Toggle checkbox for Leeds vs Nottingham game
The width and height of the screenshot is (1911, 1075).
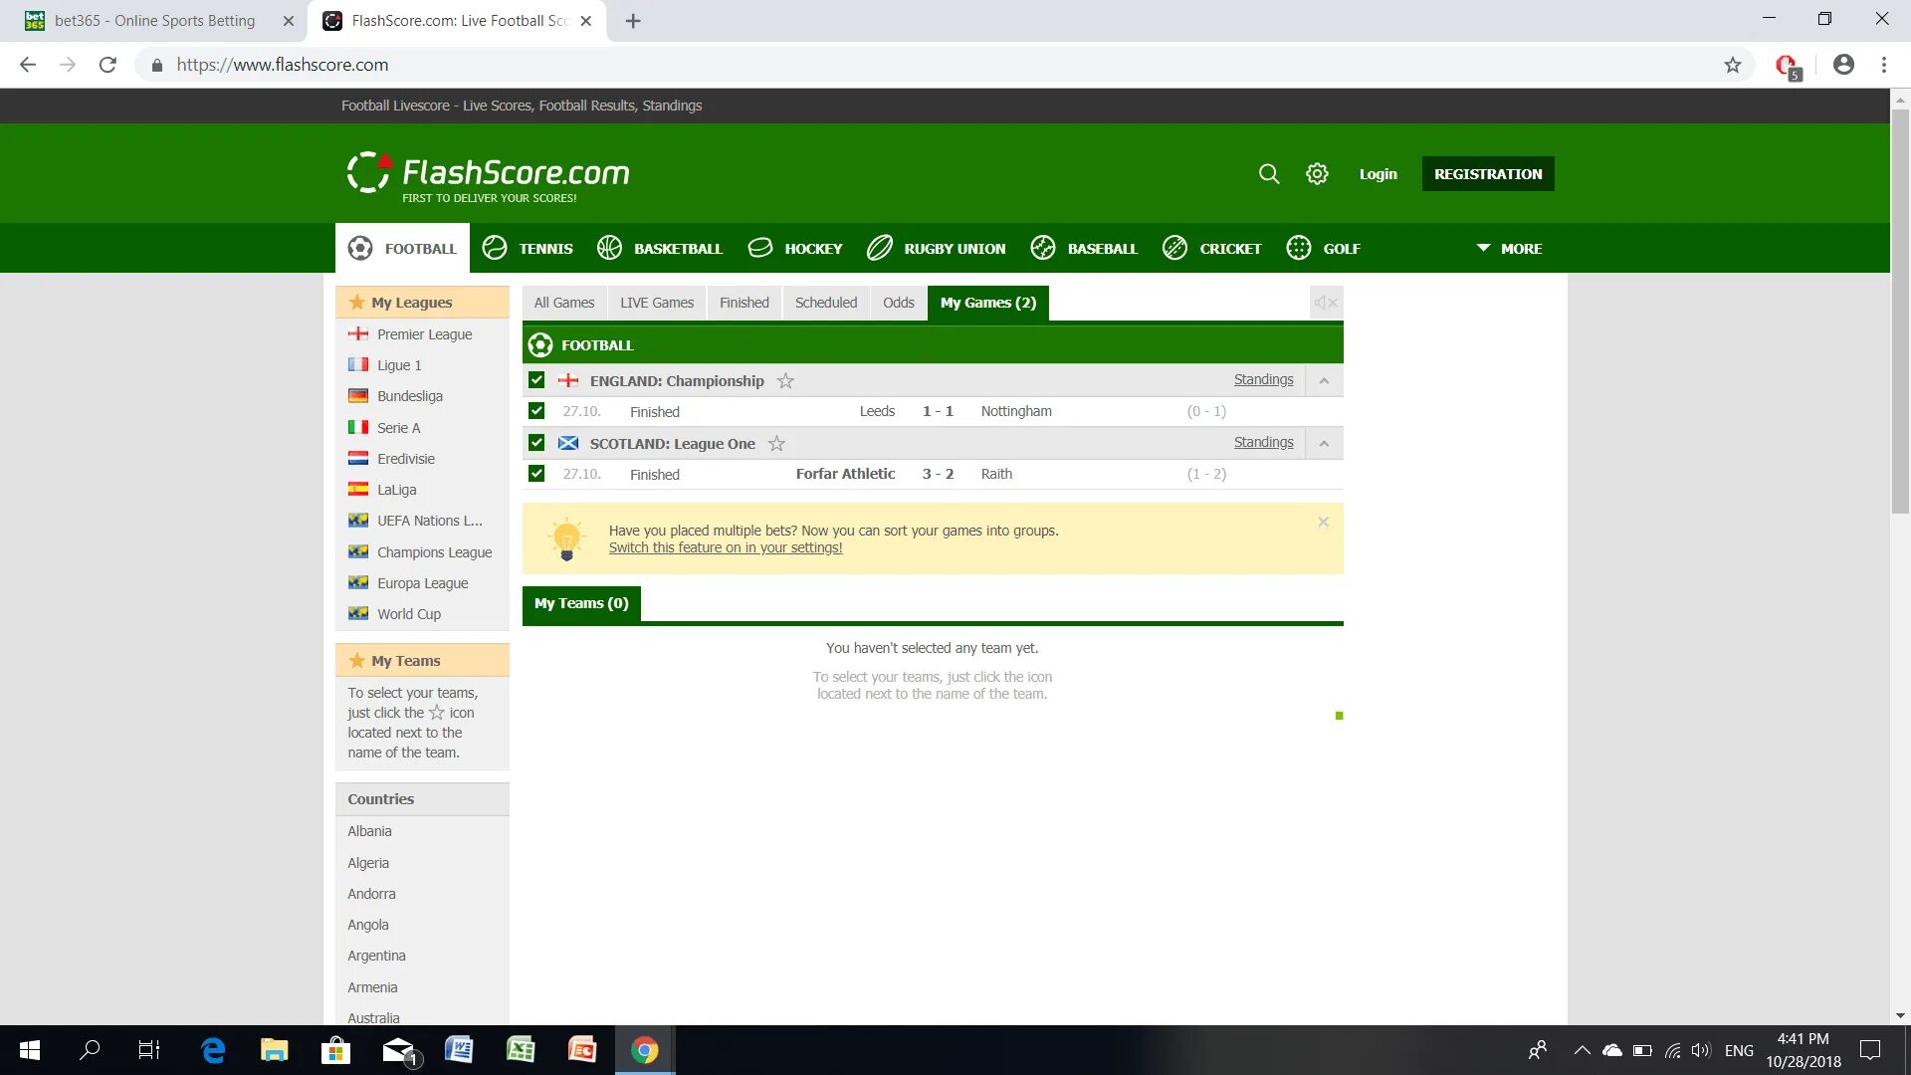(x=535, y=409)
